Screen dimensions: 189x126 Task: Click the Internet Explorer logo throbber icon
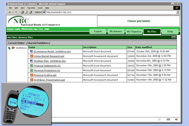coord(177,8)
